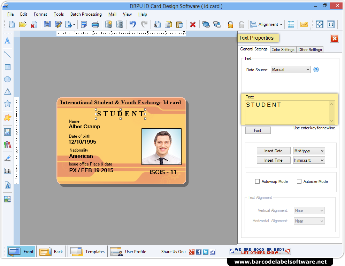345x266 pixels.
Task: Select the Text tool from the left toolbar
Action: click(7, 41)
